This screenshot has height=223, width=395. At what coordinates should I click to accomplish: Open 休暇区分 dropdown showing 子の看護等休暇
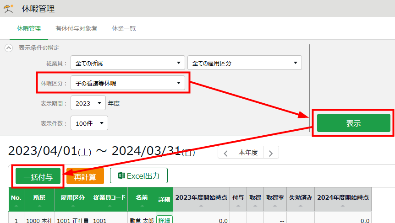pos(128,83)
